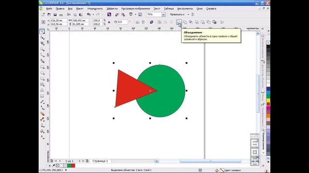Viewport: 309px width, 173px height.
Task: Select the Zoom magnifier tool
Action: 42,49
